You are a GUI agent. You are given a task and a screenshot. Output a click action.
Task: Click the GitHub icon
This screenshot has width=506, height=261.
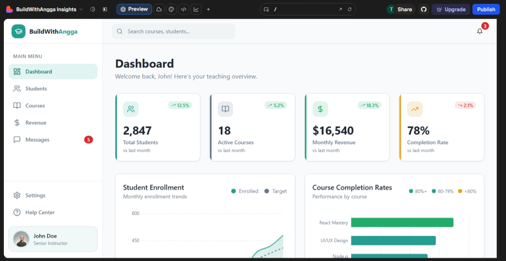[x=424, y=9]
